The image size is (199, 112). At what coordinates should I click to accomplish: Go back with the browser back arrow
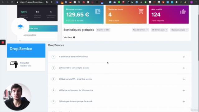point(3,2)
